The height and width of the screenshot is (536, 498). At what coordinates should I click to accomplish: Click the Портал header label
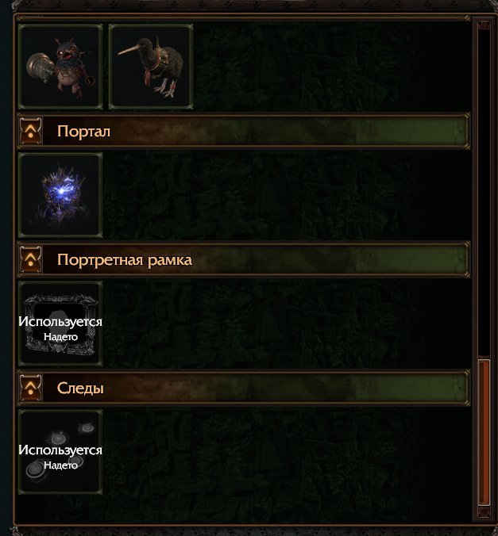point(84,132)
